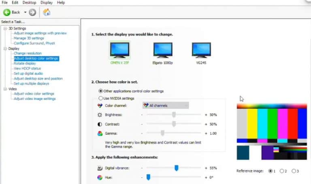Collapse the 3D Settings tree node
Image resolution: width=311 pixels, height=184 pixels.
[x=5, y=28]
